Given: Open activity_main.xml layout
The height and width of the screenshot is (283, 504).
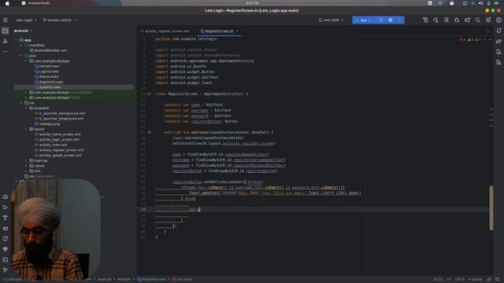Looking at the screenshot, I should coord(51,145).
